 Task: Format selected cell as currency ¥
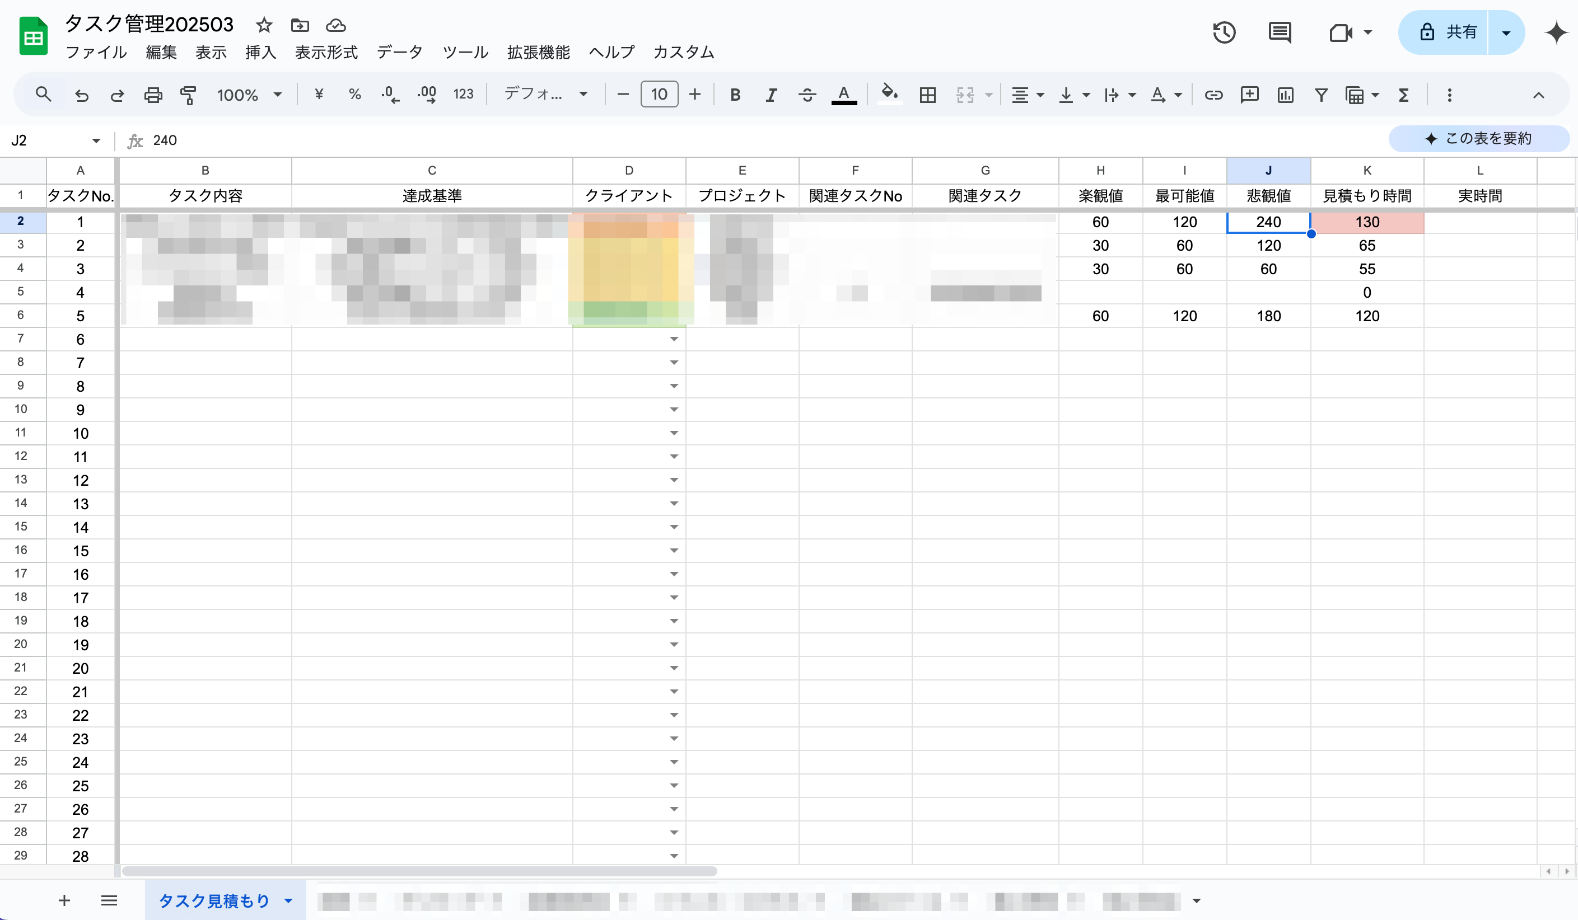(319, 95)
